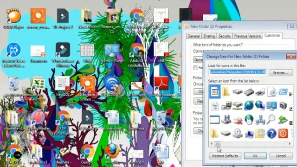Click the icon file path field
Image resolution: width=297 pixels, height=167 pixels.
(238, 72)
